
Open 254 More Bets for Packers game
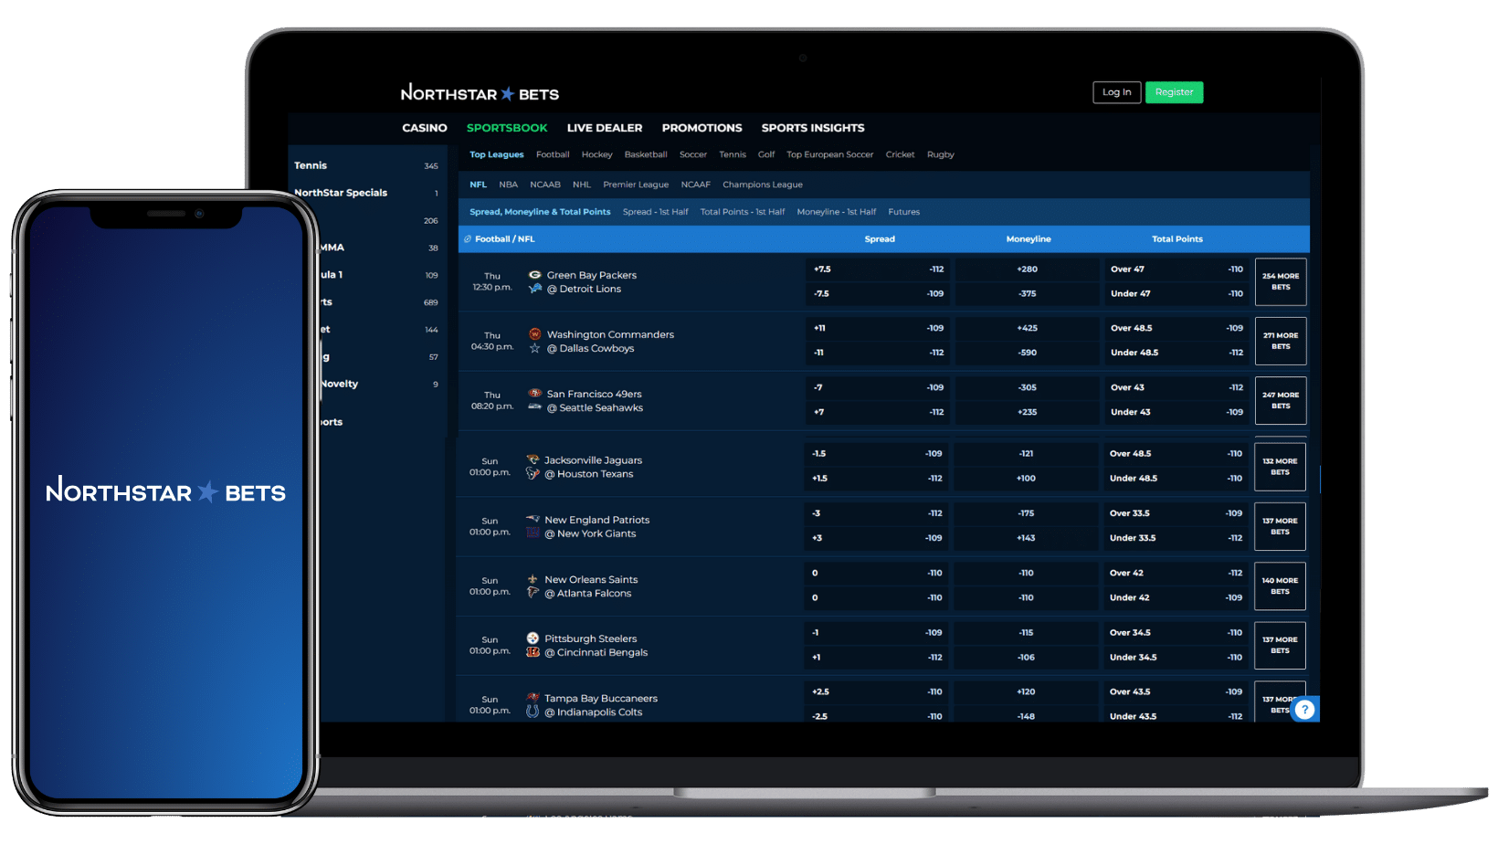coord(1281,281)
